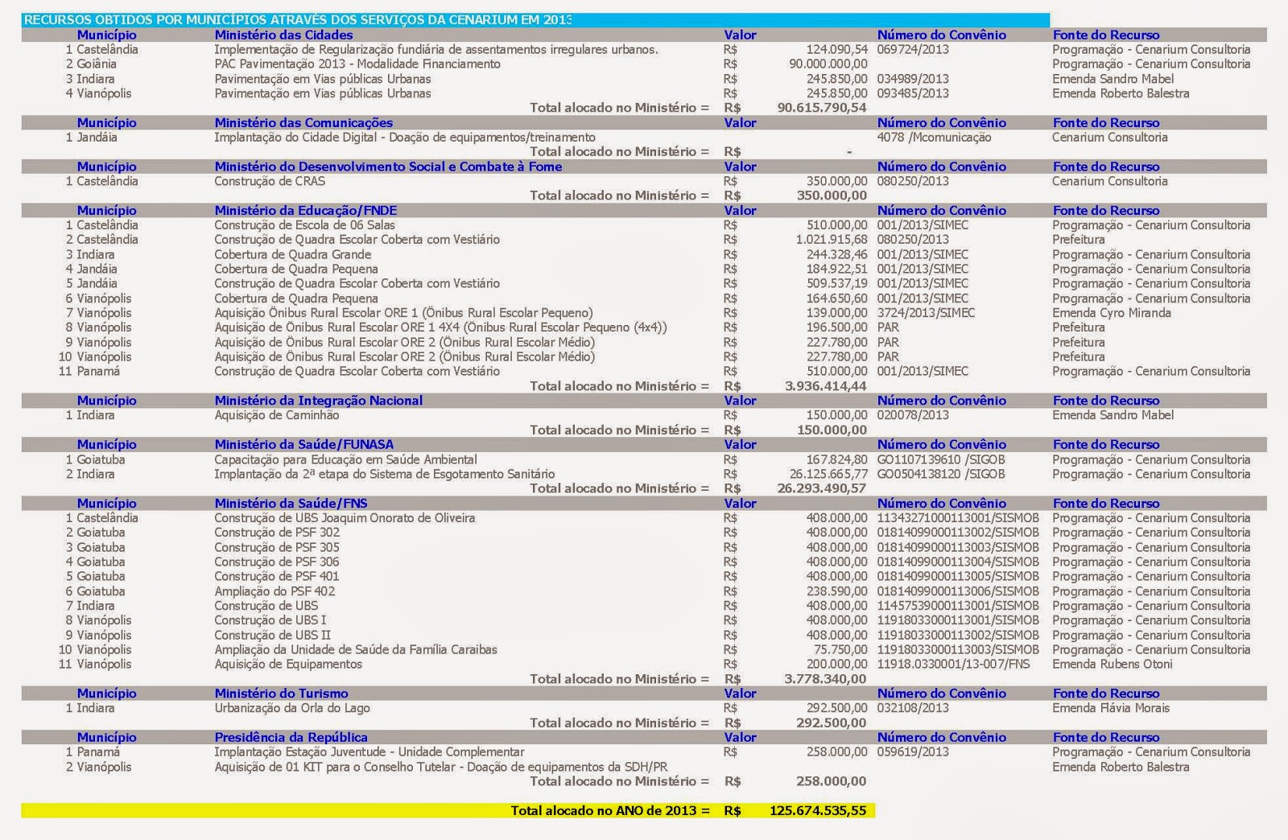The height and width of the screenshot is (840, 1288).
Task: Click the 'Ministério da Integração Nacional' header
Action: point(318,401)
